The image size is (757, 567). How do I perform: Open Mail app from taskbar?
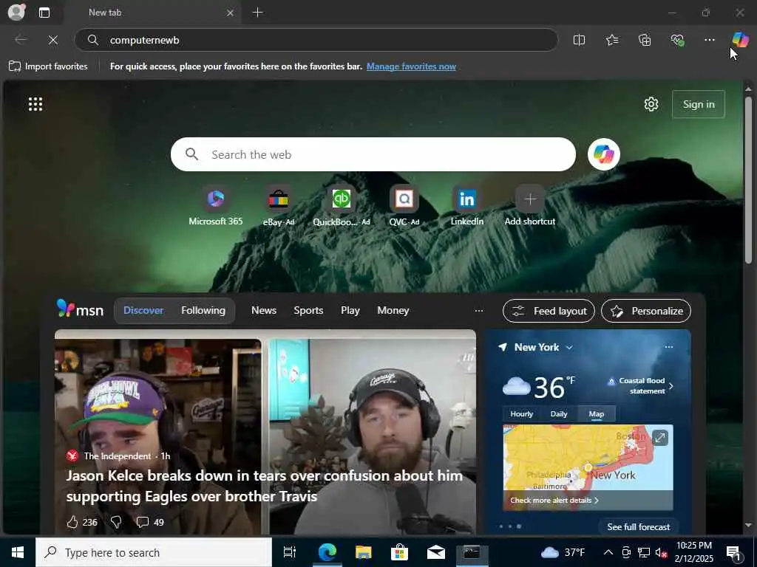click(x=435, y=552)
